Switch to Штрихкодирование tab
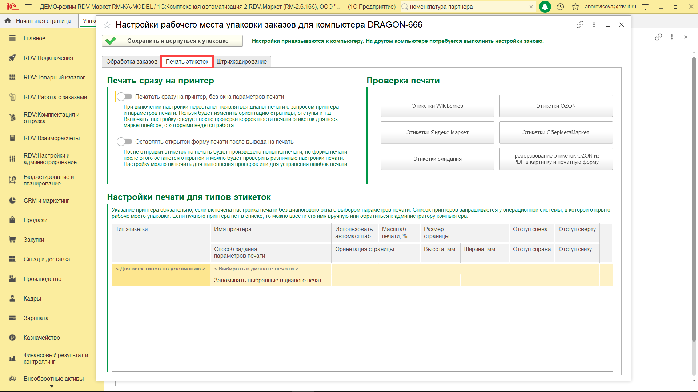Screen dimensions: 698x392 pyautogui.click(x=241, y=62)
